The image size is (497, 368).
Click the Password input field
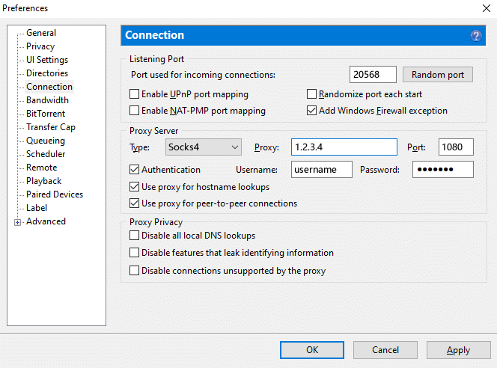[x=443, y=170]
